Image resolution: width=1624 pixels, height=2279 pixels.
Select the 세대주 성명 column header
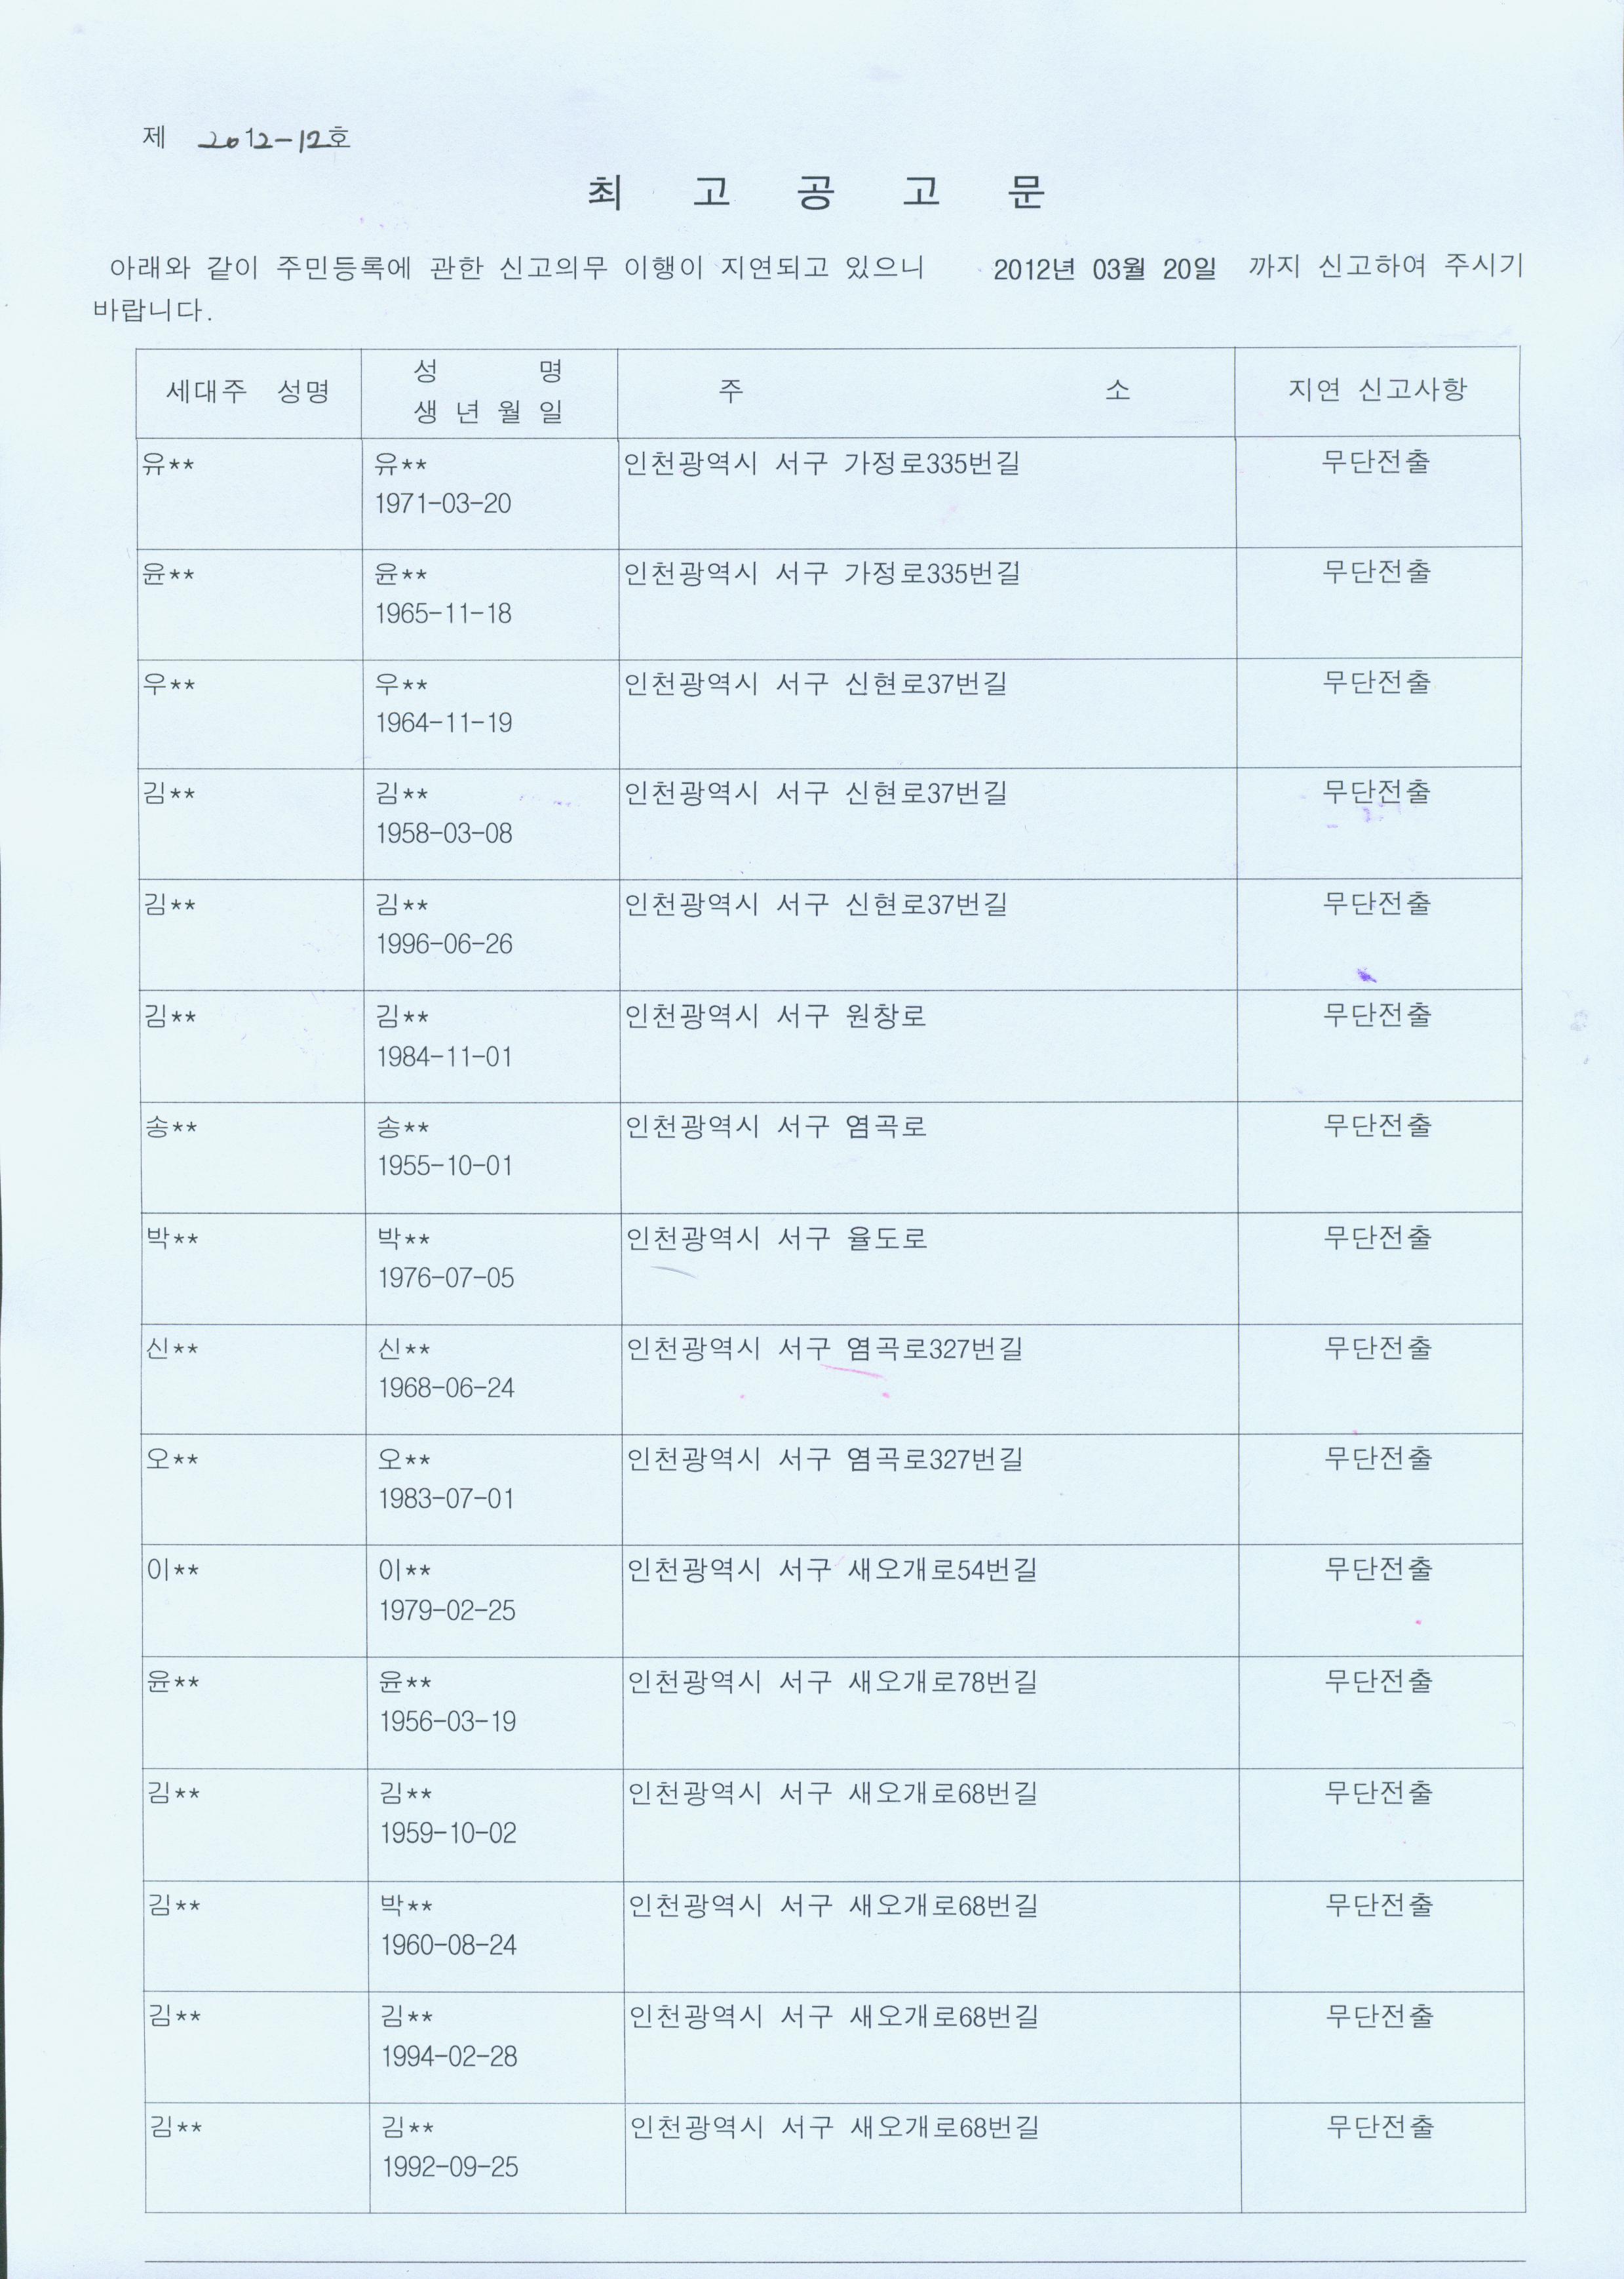point(248,391)
